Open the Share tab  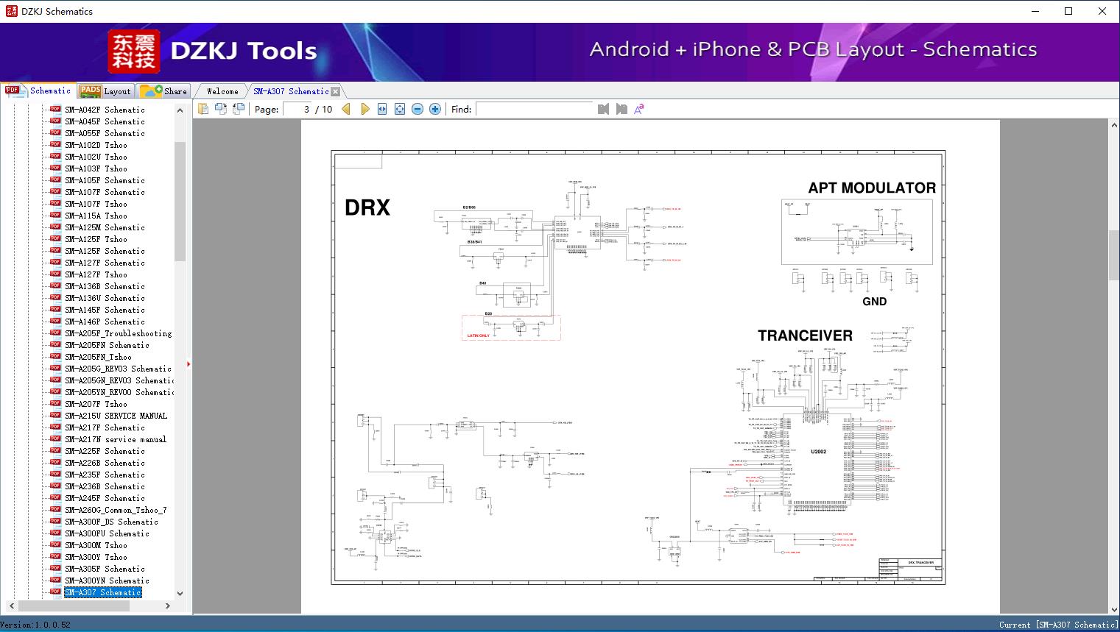coord(164,91)
